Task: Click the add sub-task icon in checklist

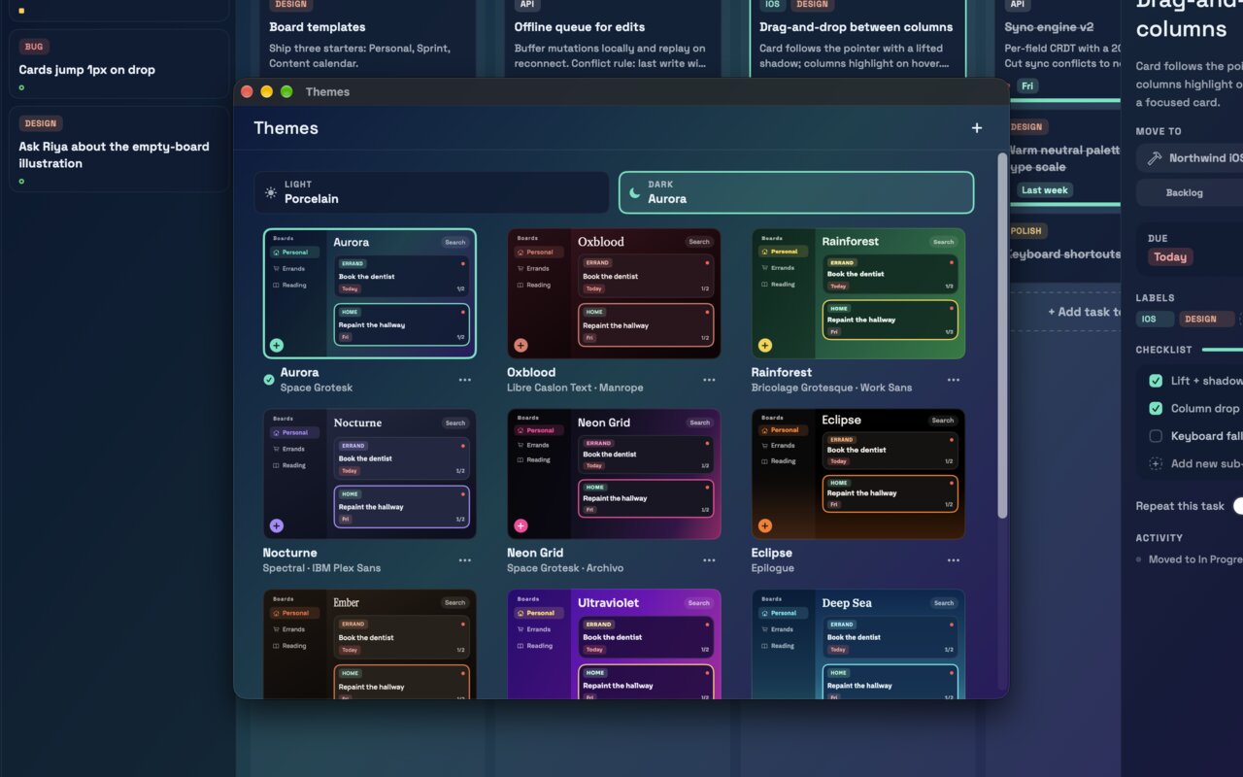Action: click(1156, 463)
